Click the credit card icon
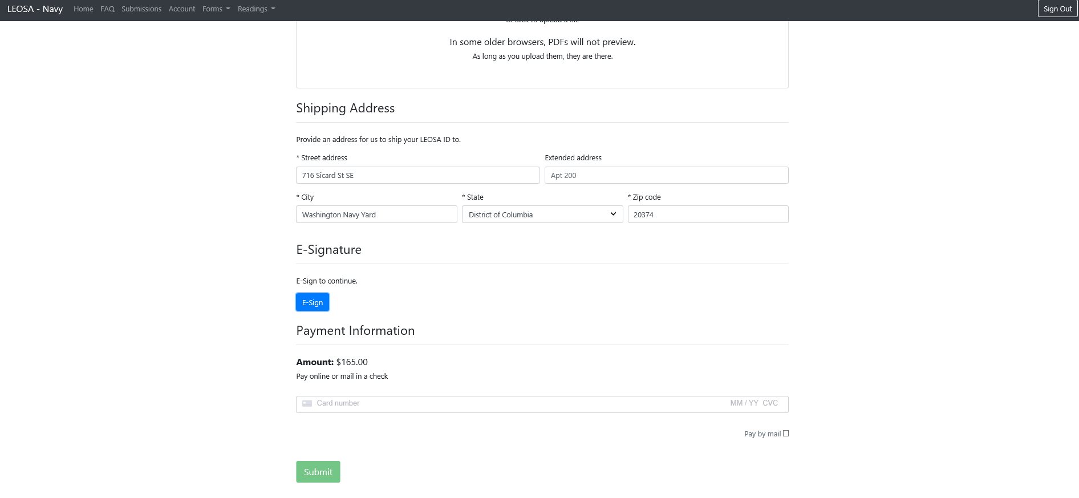This screenshot has width=1079, height=498. pyautogui.click(x=307, y=403)
